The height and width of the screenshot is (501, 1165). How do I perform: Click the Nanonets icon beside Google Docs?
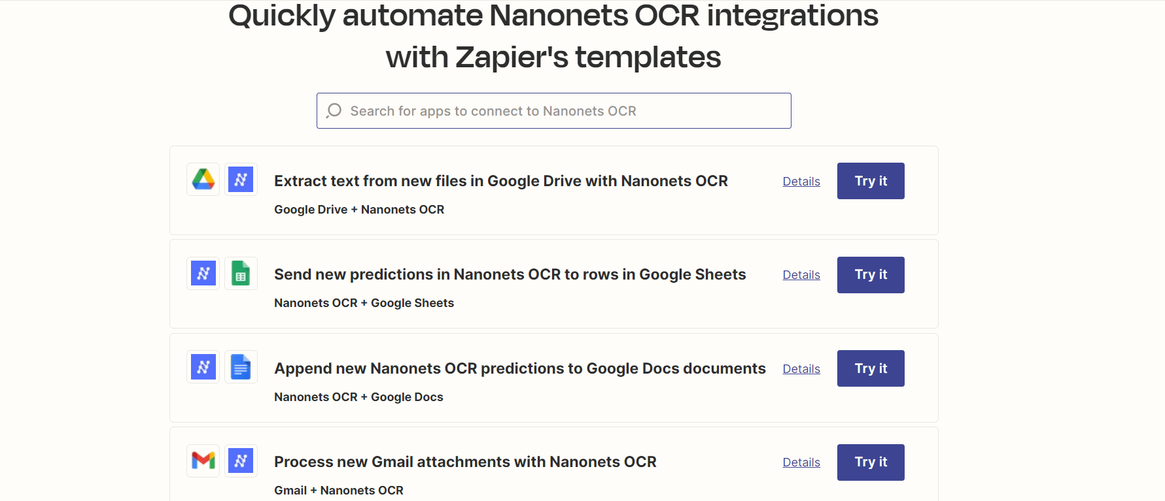point(203,367)
